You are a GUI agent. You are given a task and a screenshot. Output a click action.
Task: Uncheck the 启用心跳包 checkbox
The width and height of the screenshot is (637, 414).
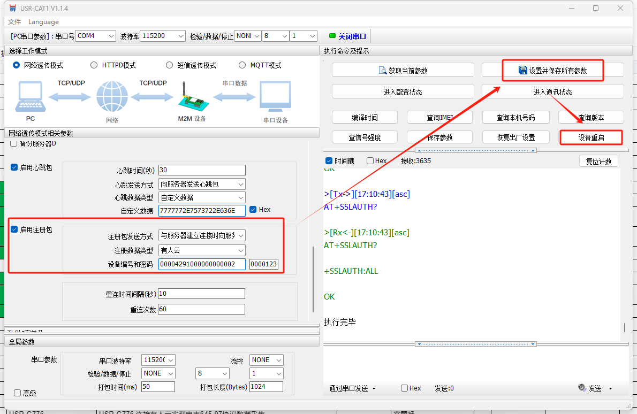click(x=14, y=167)
